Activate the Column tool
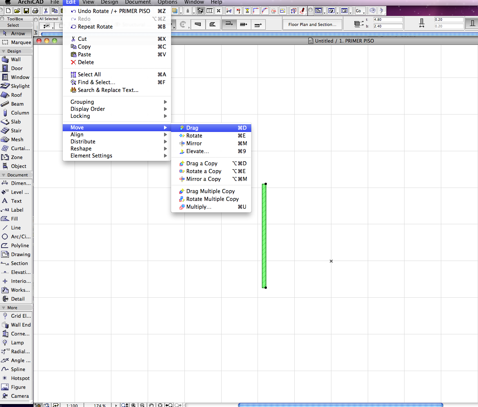 16,113
